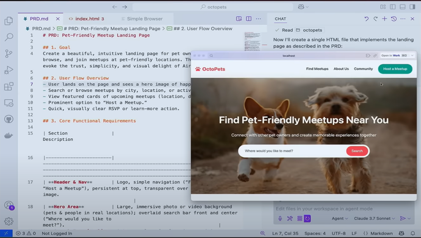The width and height of the screenshot is (421, 238).
Task: Open the Explorer view in activity bar
Action: (x=8, y=21)
